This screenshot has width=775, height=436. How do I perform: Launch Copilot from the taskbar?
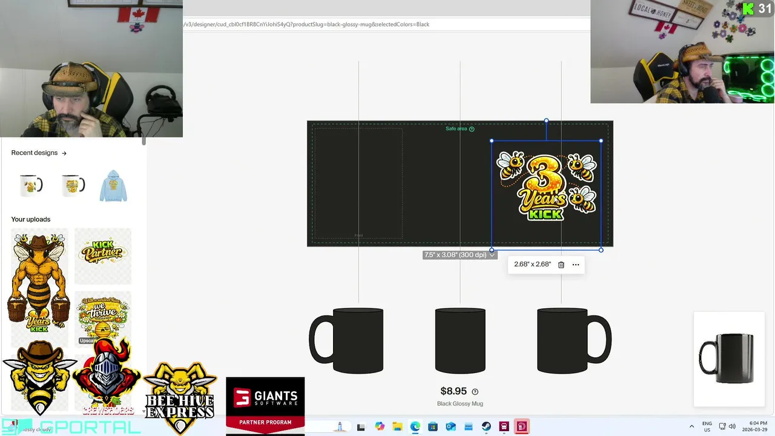coord(380,427)
